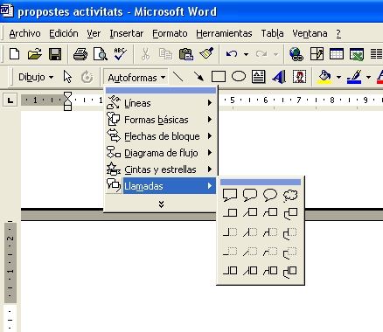The width and height of the screenshot is (383, 332).
Task: Select the Rectangle drawing tool
Action: click(219, 77)
